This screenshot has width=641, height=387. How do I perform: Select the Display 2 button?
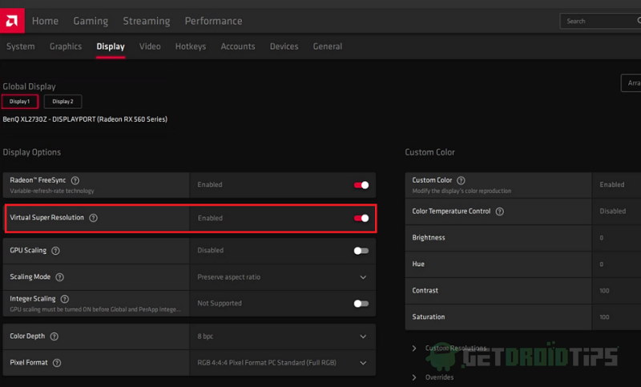tap(62, 101)
